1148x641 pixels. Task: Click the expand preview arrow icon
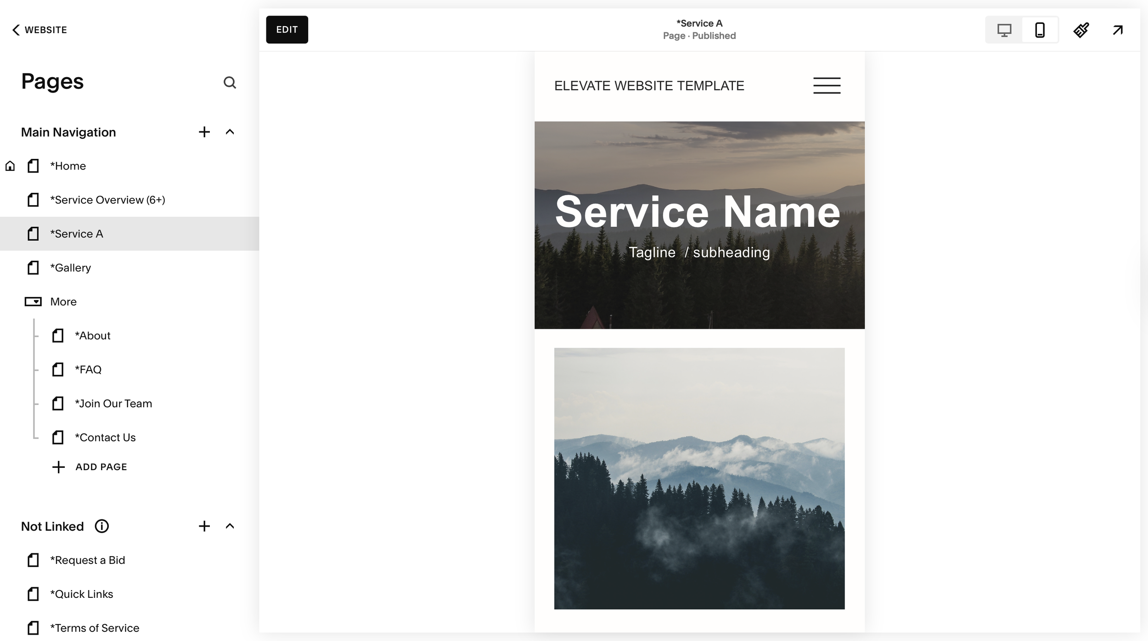coord(1117,30)
